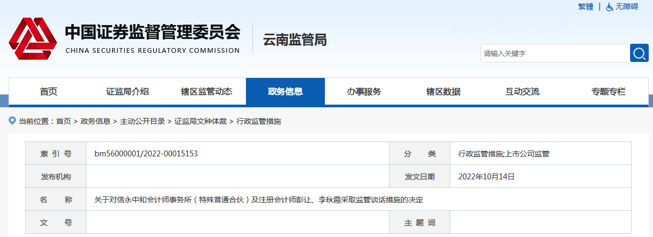This screenshot has width=653, height=237.
Task: Open the 证监局介绍 navigation tab
Action: click(x=128, y=91)
